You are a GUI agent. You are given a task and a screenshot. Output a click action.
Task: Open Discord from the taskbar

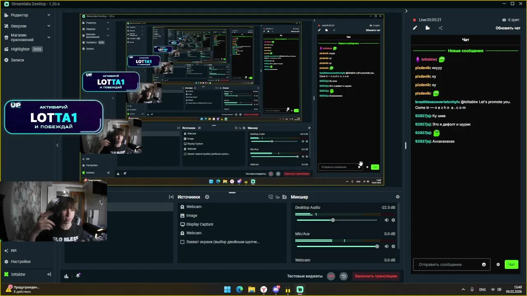(x=276, y=289)
